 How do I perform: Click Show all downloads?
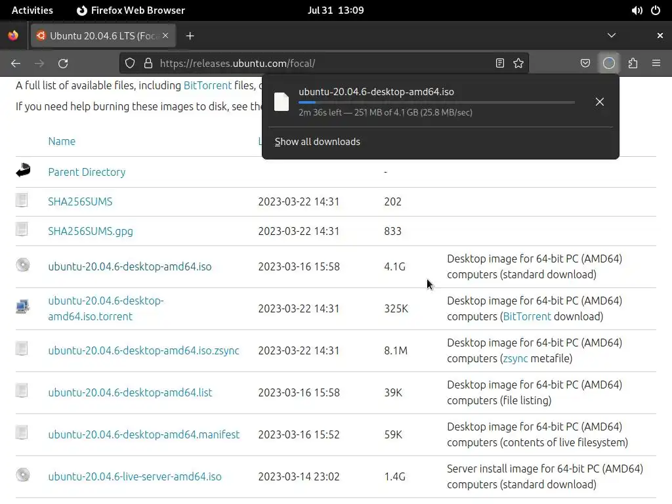(317, 142)
